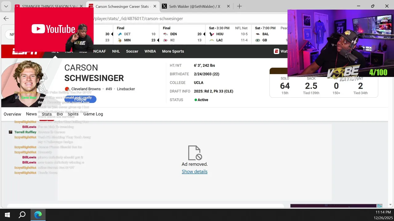Open the tab list dropdown chevron
The height and width of the screenshot is (221, 394).
point(6,6)
